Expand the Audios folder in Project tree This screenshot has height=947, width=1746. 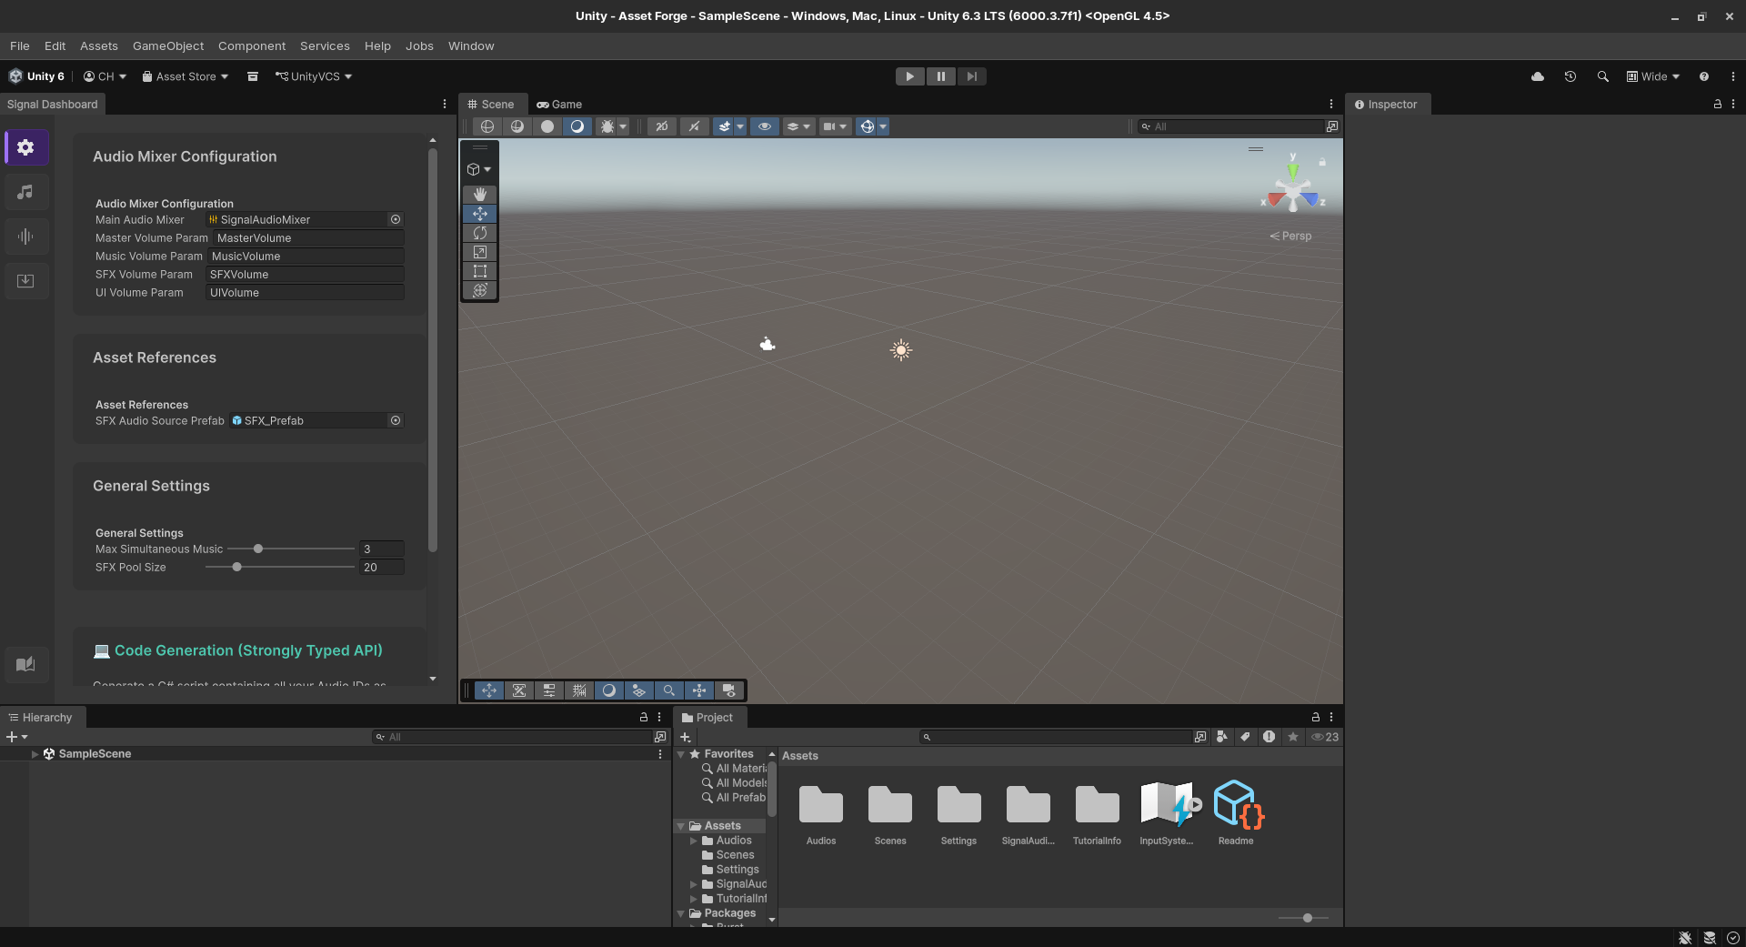(x=694, y=841)
